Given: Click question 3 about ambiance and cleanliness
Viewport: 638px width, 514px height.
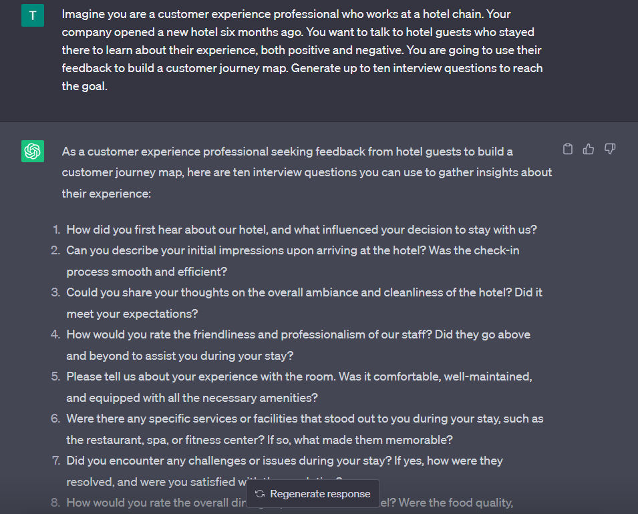Looking at the screenshot, I should pos(305,303).
